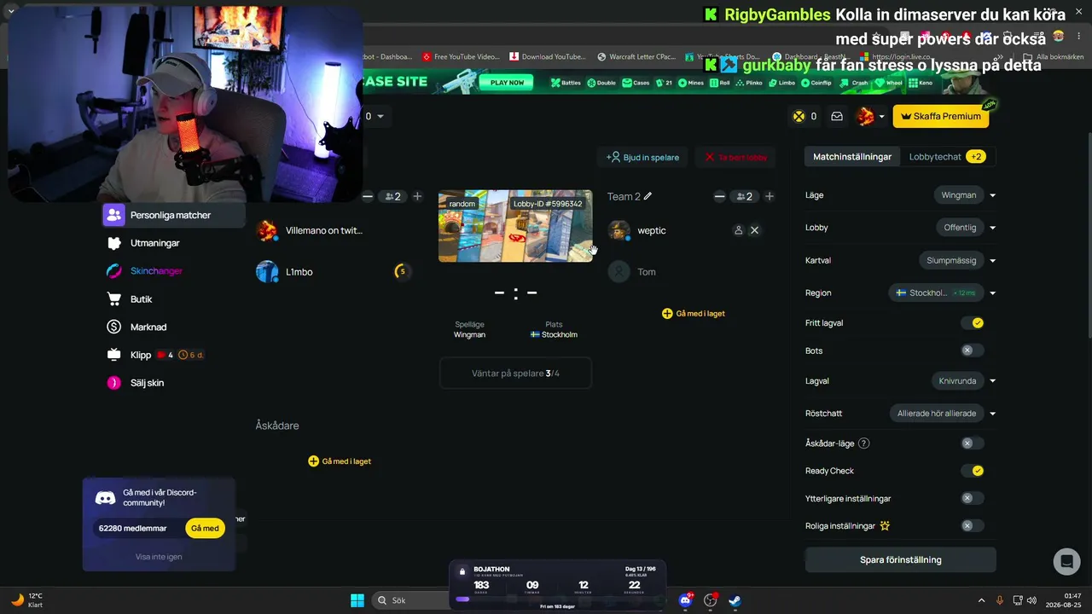Switch to the Matchinställningar tab
The image size is (1092, 614).
tap(852, 157)
